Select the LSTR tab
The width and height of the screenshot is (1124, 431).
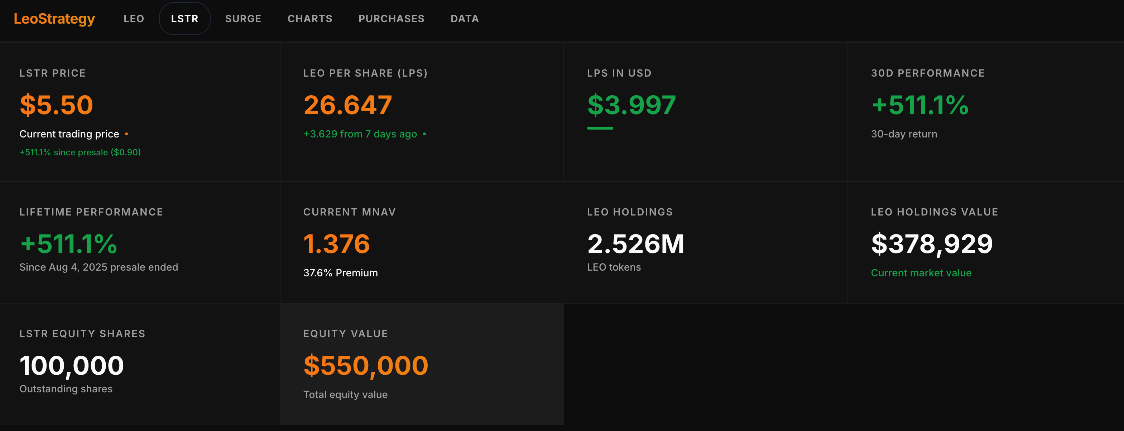coord(184,19)
